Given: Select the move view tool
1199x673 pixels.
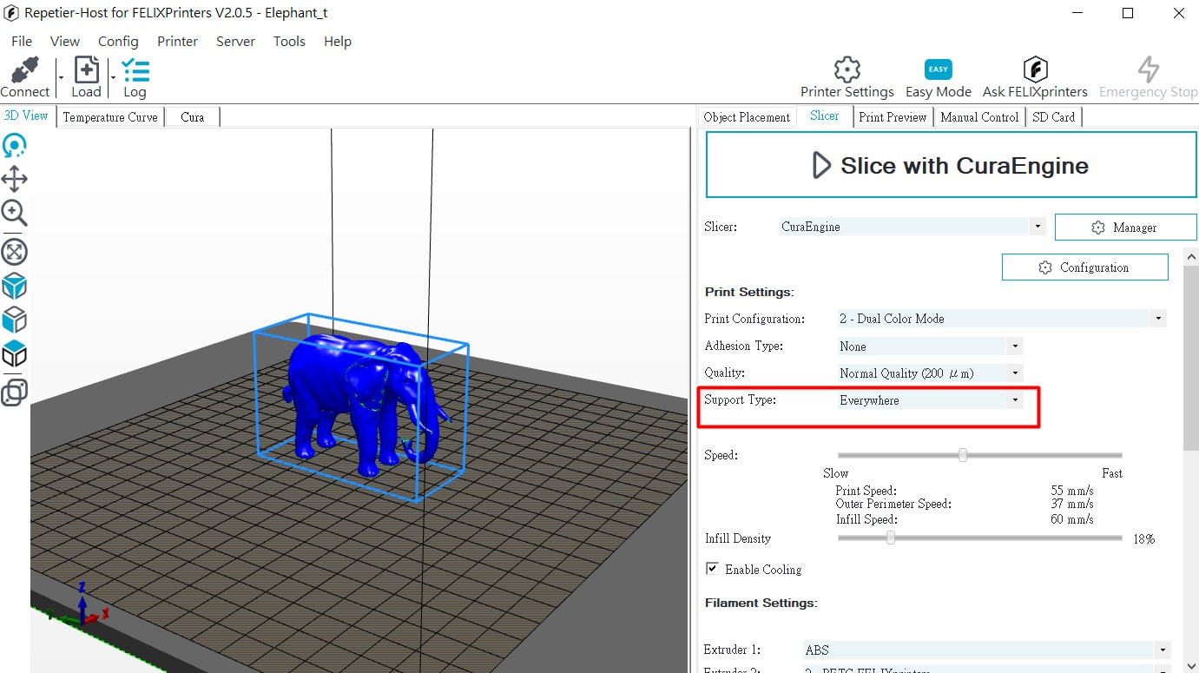Looking at the screenshot, I should [15, 180].
